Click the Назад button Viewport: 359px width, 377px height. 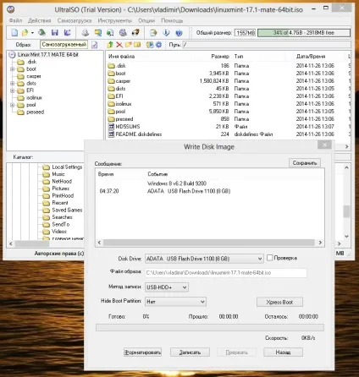(x=283, y=352)
